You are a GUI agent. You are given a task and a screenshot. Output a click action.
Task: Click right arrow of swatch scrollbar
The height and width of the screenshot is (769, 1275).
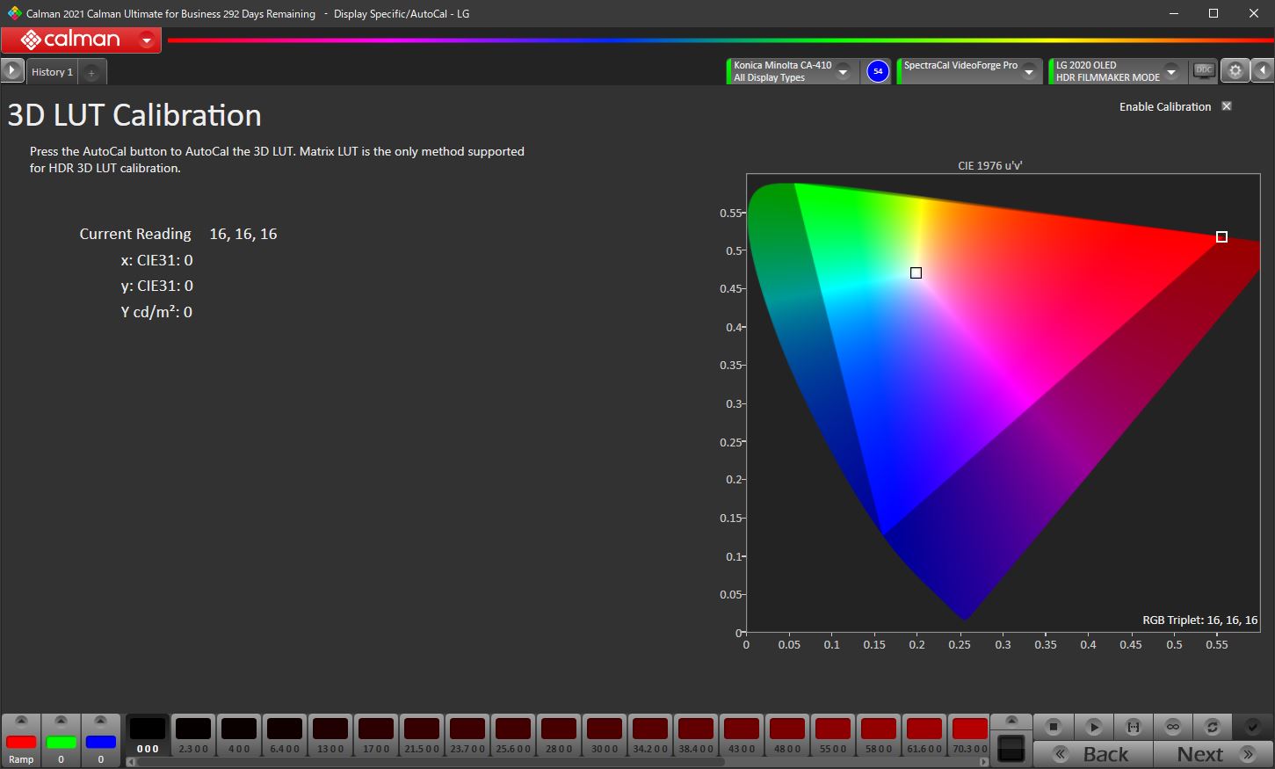(x=984, y=762)
